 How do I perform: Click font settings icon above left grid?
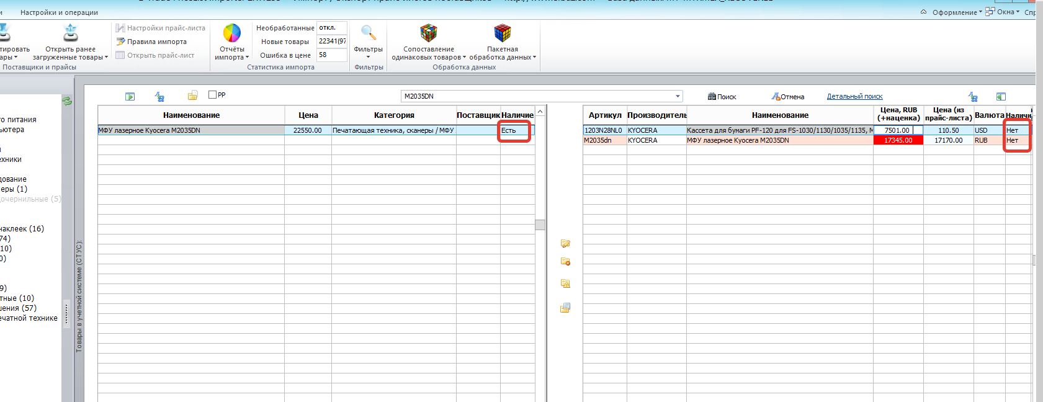point(159,96)
